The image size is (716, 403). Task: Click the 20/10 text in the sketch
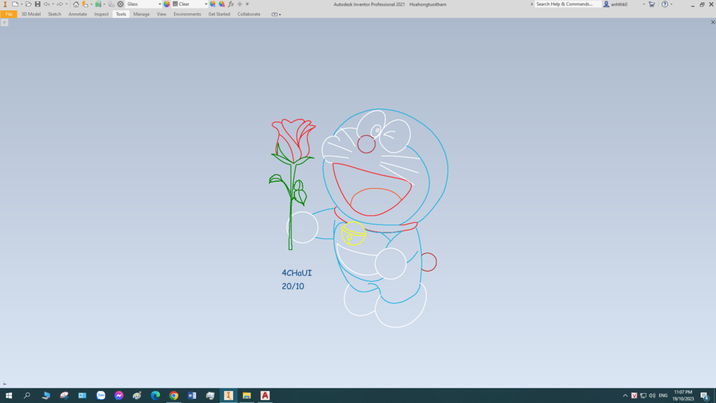coord(293,286)
